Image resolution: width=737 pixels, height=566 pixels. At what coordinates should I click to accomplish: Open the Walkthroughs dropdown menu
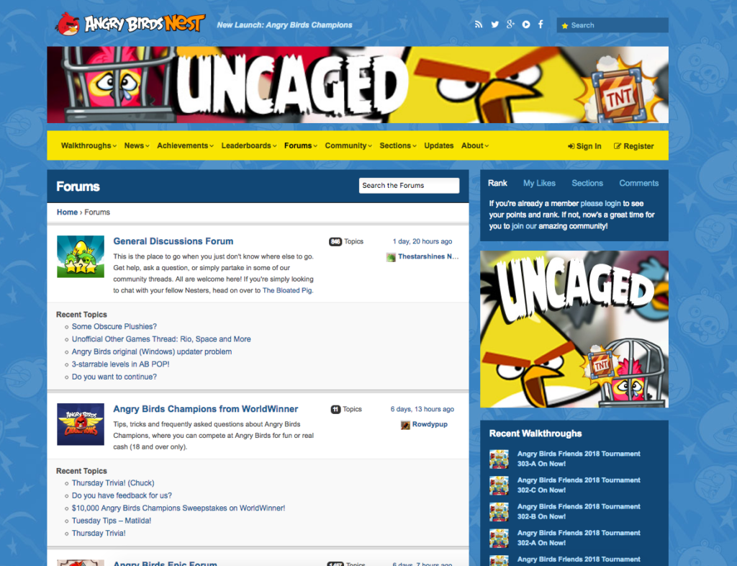click(x=86, y=145)
